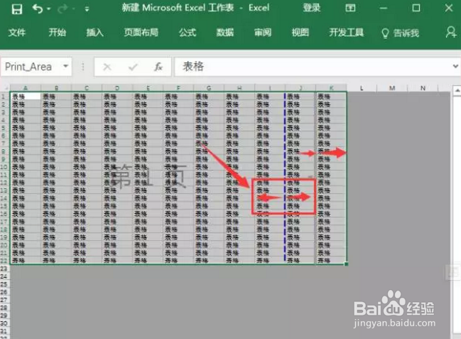Screen dimensions: 461x339
Task: Click the Select All corner triangle
Action: click(x=5, y=87)
